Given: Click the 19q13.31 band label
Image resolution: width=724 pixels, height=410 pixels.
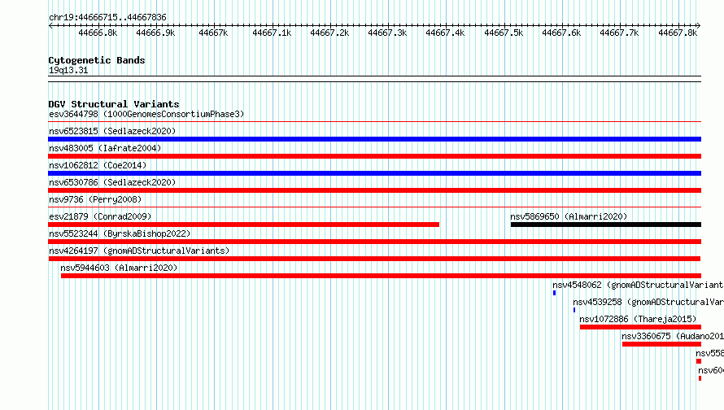Looking at the screenshot, I should (68, 70).
